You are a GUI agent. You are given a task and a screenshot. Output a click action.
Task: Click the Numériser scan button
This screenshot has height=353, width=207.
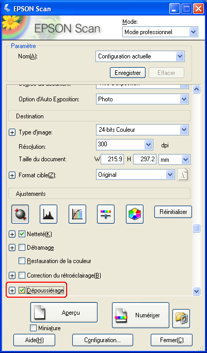(140, 315)
